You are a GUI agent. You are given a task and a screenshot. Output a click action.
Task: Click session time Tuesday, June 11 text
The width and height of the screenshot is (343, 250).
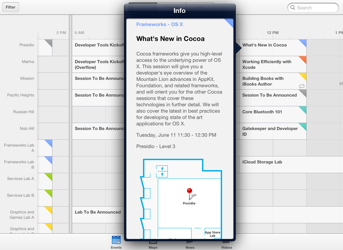[x=176, y=135]
